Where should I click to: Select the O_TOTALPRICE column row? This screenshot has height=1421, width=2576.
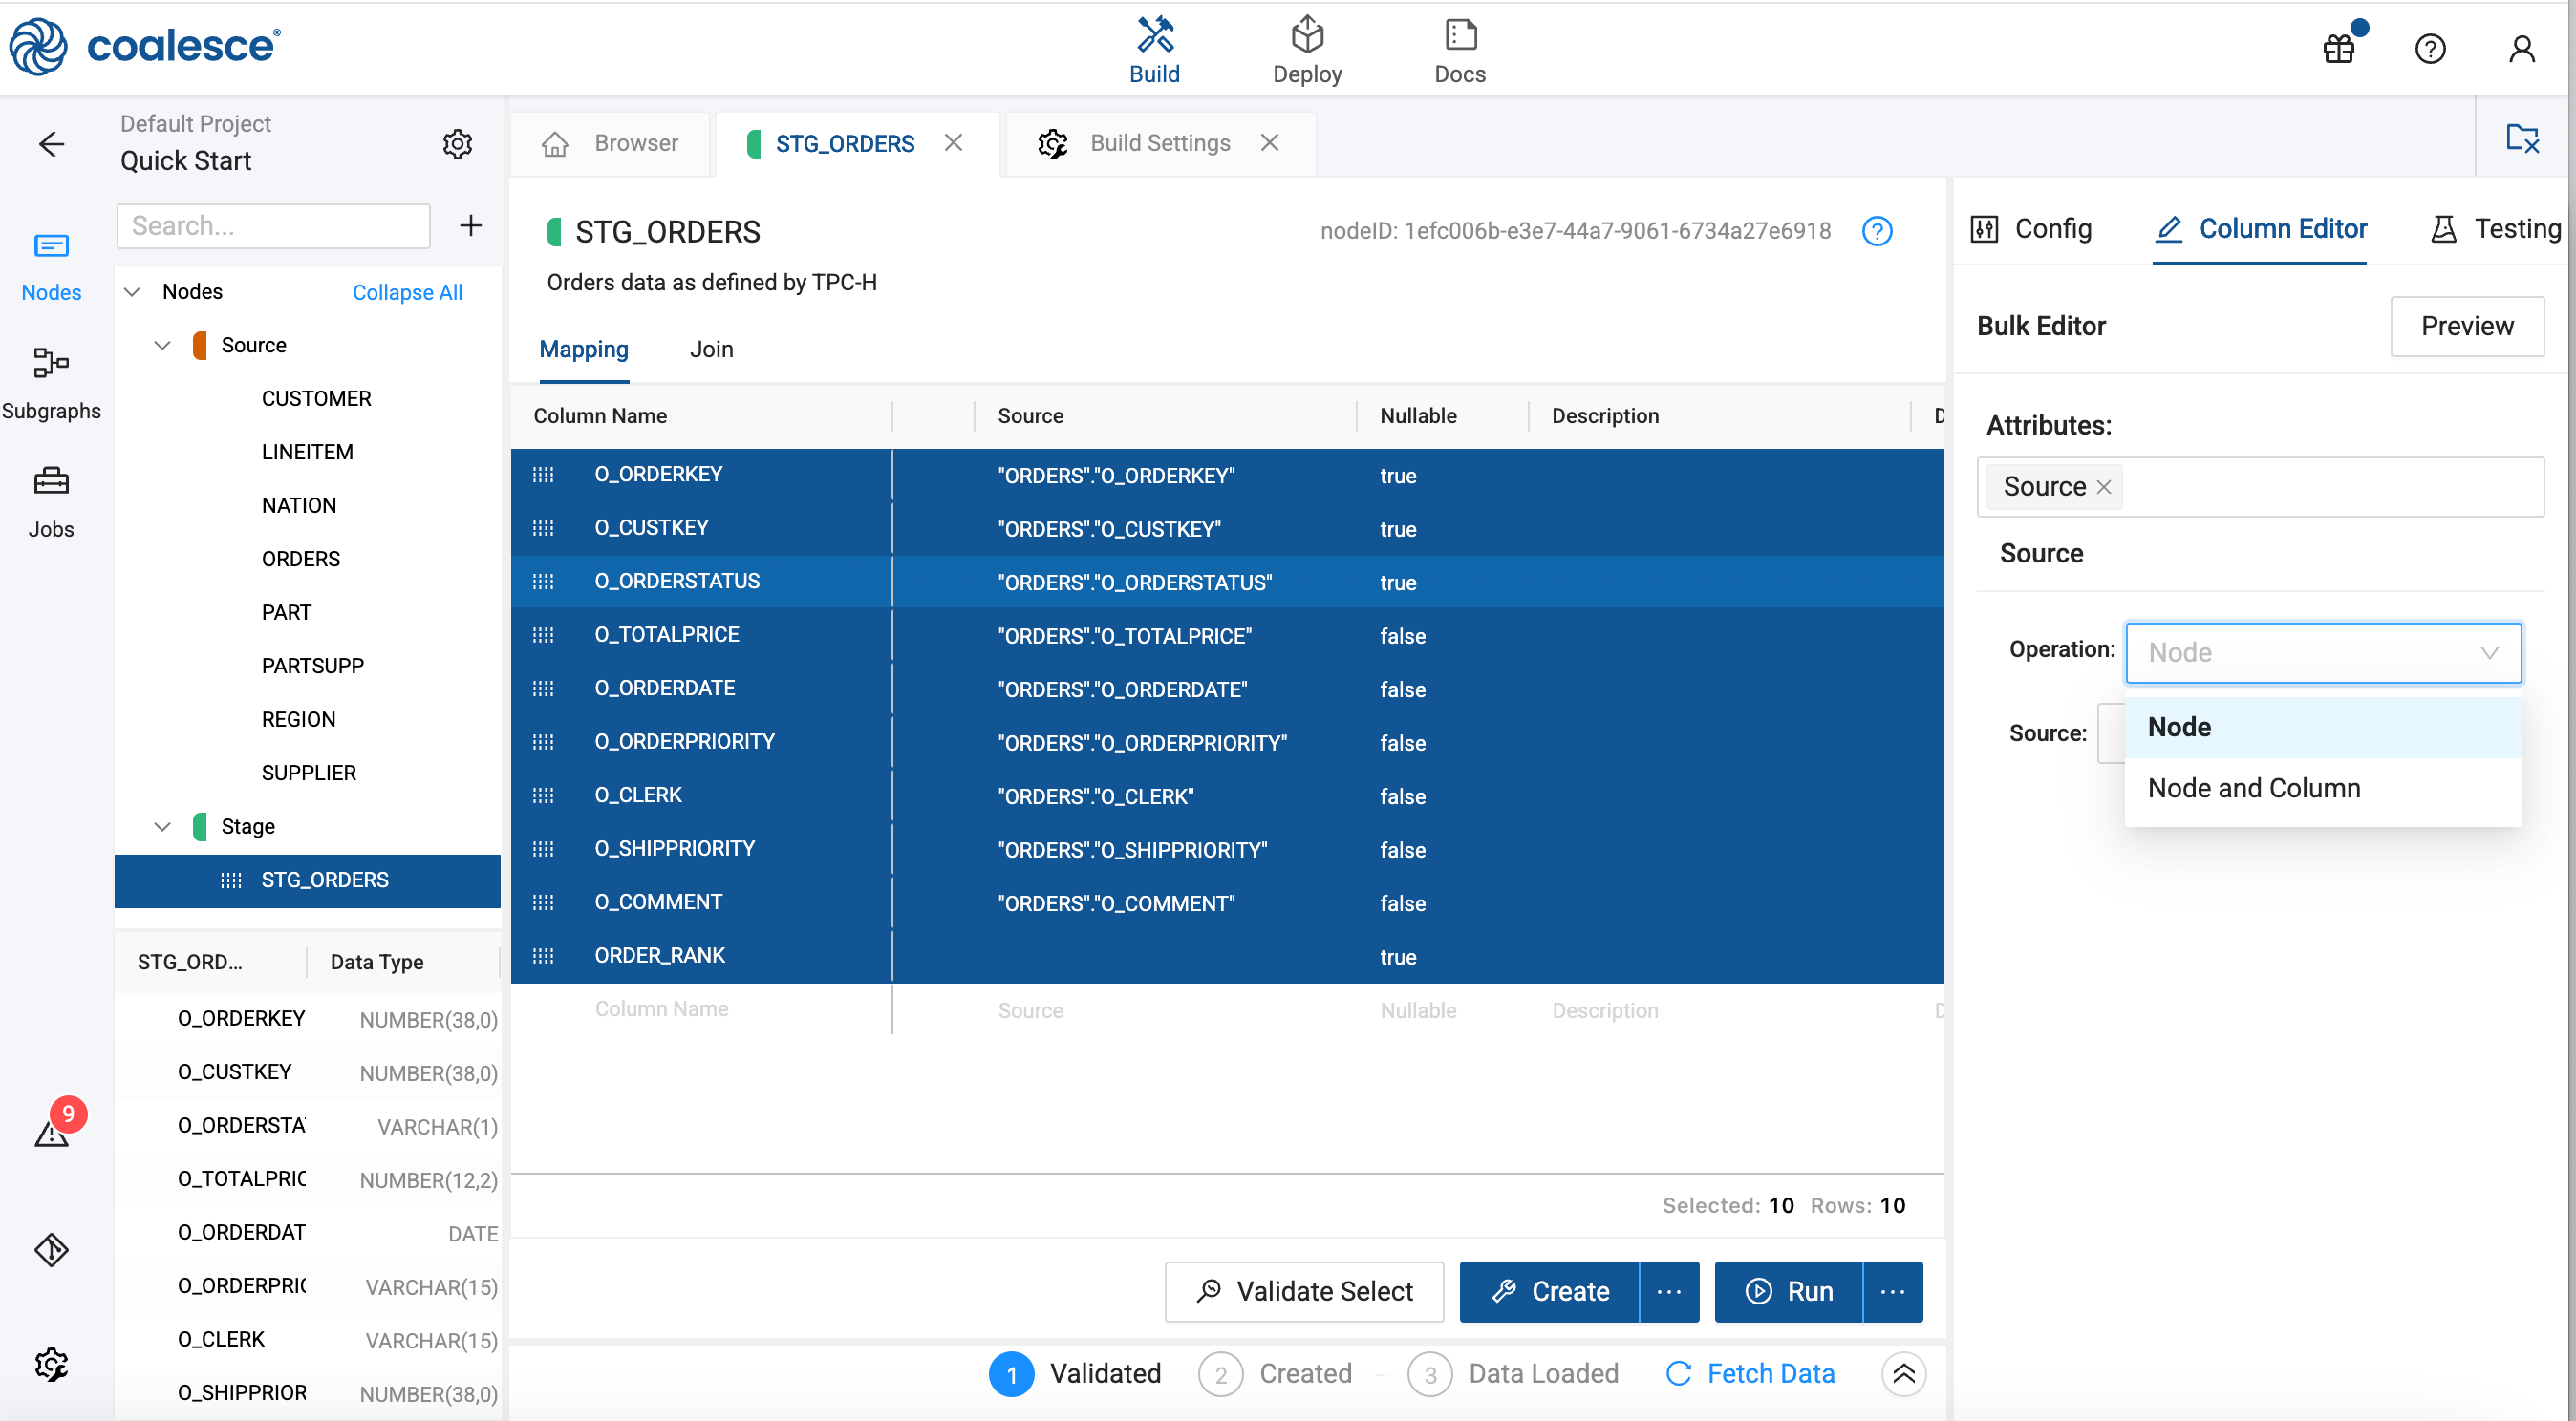pos(1227,636)
